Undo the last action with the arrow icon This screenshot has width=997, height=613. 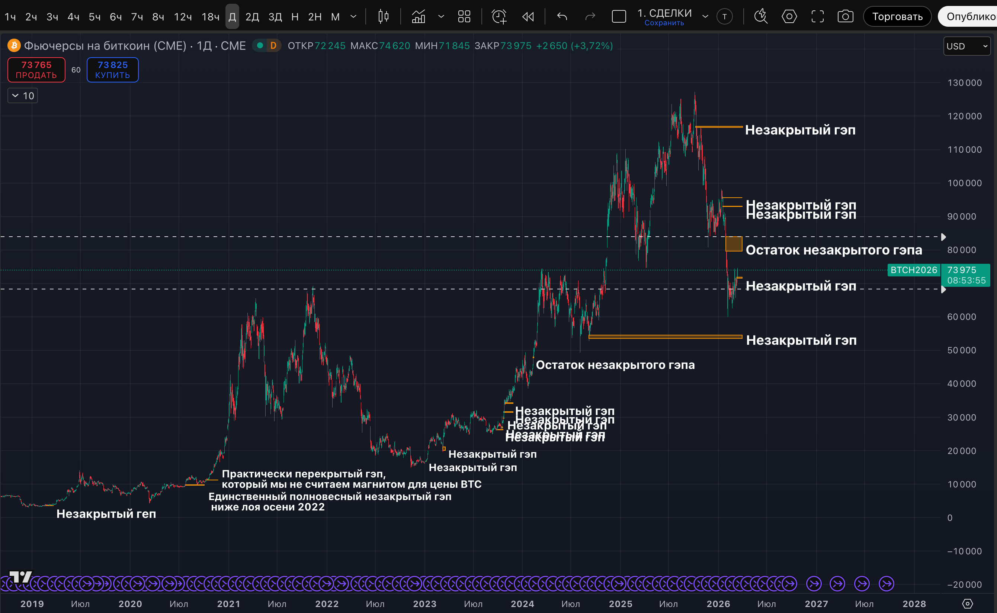[562, 17]
